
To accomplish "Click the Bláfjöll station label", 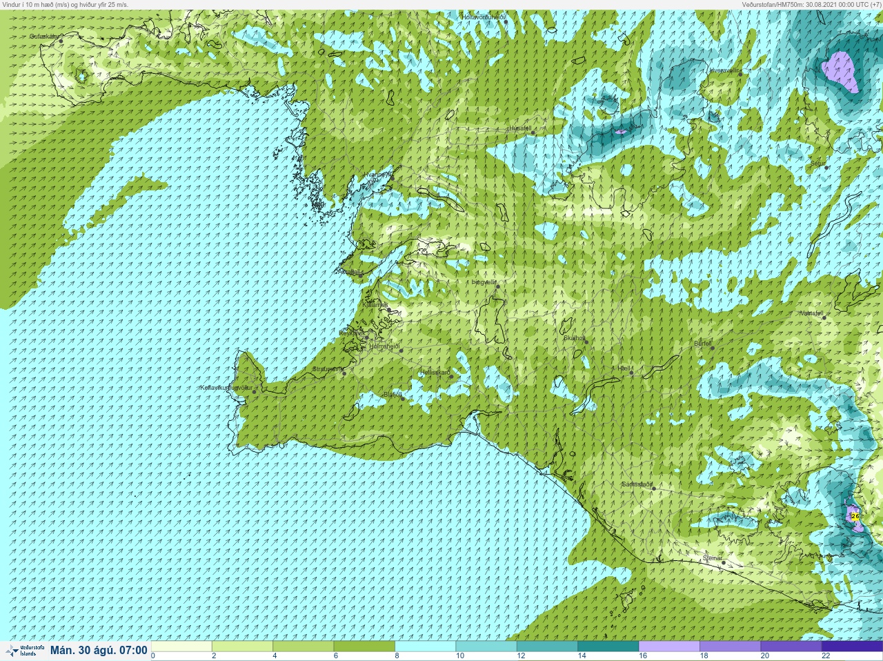I will pyautogui.click(x=393, y=395).
